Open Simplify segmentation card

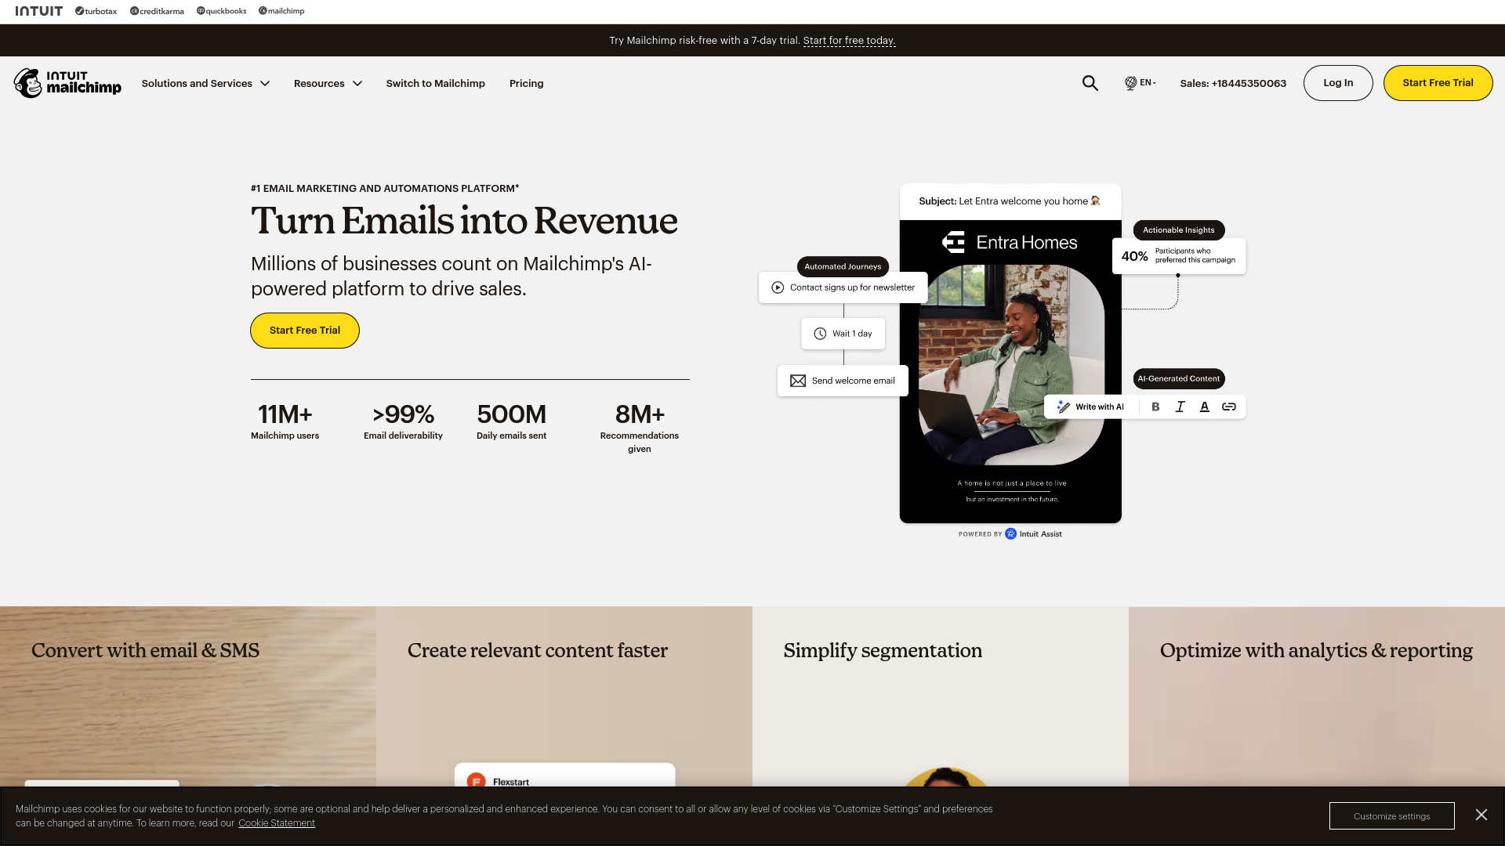coord(941,696)
